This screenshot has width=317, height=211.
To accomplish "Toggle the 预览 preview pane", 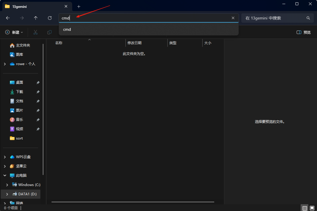I will point(303,32).
